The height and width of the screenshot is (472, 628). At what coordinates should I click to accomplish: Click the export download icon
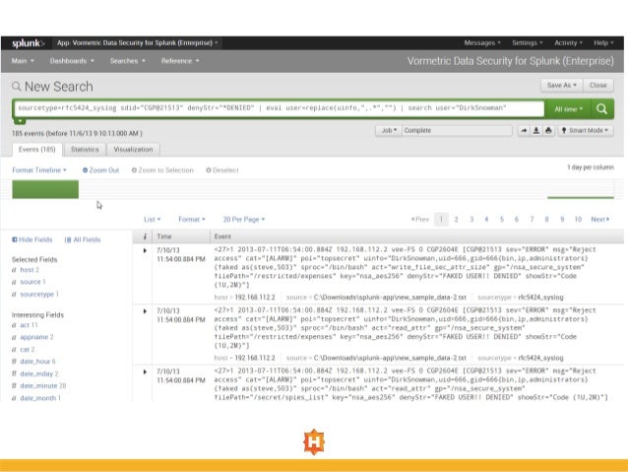click(x=535, y=131)
